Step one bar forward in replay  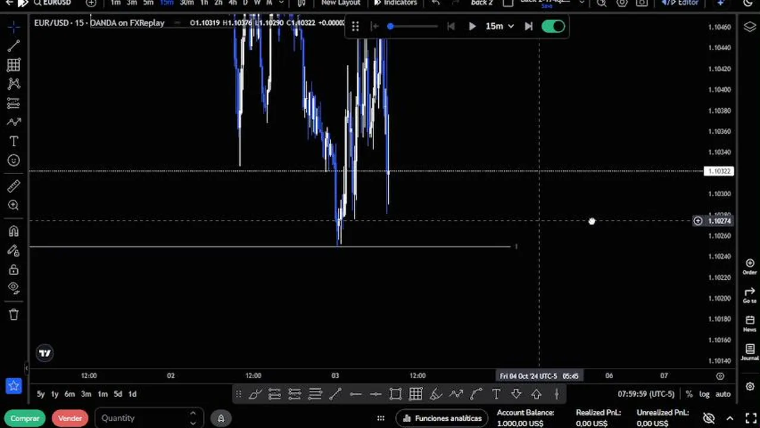point(528,26)
